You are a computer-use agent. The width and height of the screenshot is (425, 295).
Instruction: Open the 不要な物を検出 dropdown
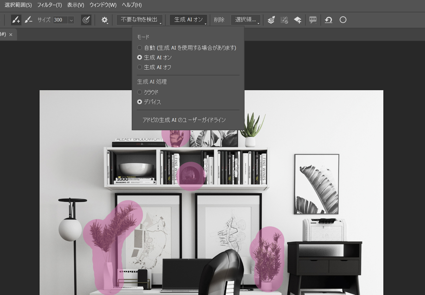coord(139,20)
